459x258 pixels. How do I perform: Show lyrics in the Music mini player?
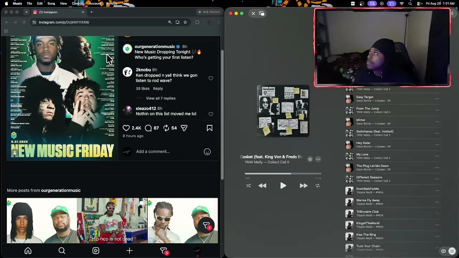point(444,251)
